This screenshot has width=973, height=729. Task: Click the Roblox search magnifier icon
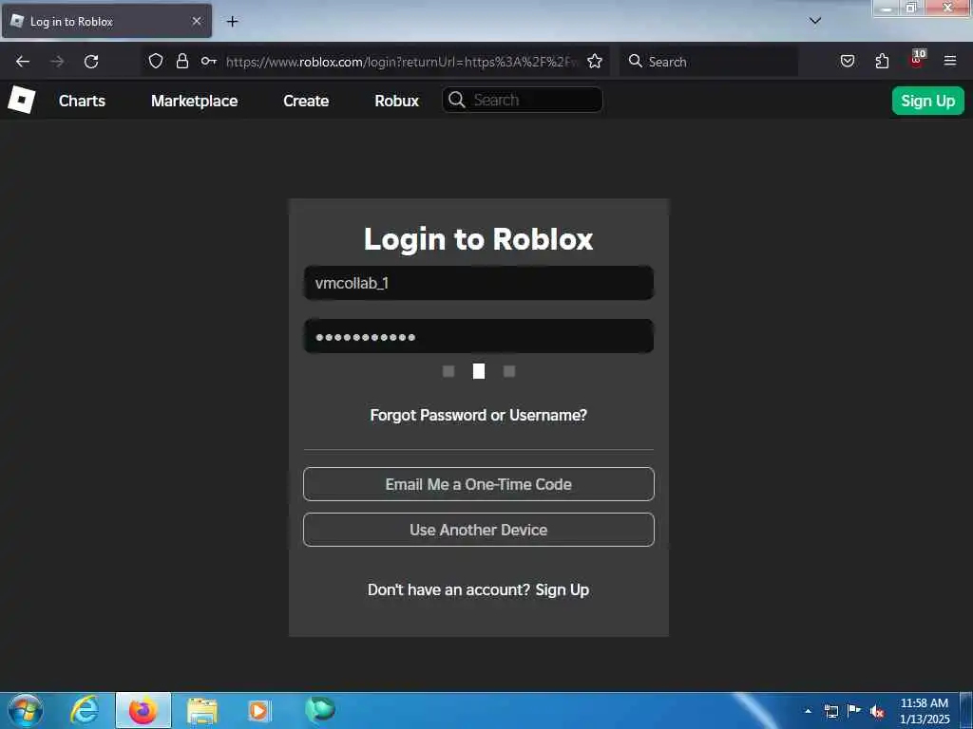coord(457,100)
